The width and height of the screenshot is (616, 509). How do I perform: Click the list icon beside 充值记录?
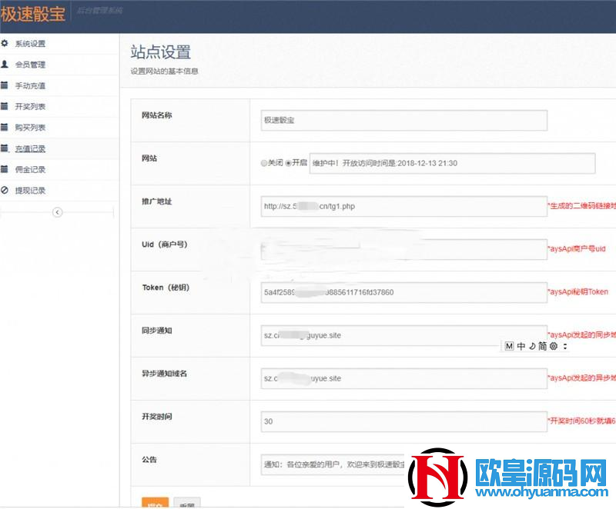pyautogui.click(x=5, y=148)
